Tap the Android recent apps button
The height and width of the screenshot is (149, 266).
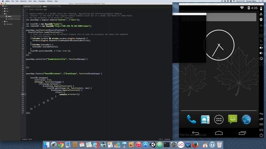pyautogui.click(x=242, y=133)
